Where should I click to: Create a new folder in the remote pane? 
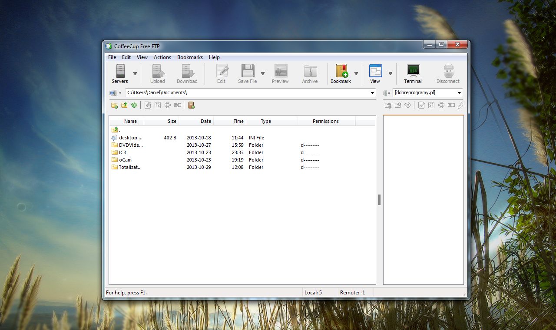pos(388,105)
